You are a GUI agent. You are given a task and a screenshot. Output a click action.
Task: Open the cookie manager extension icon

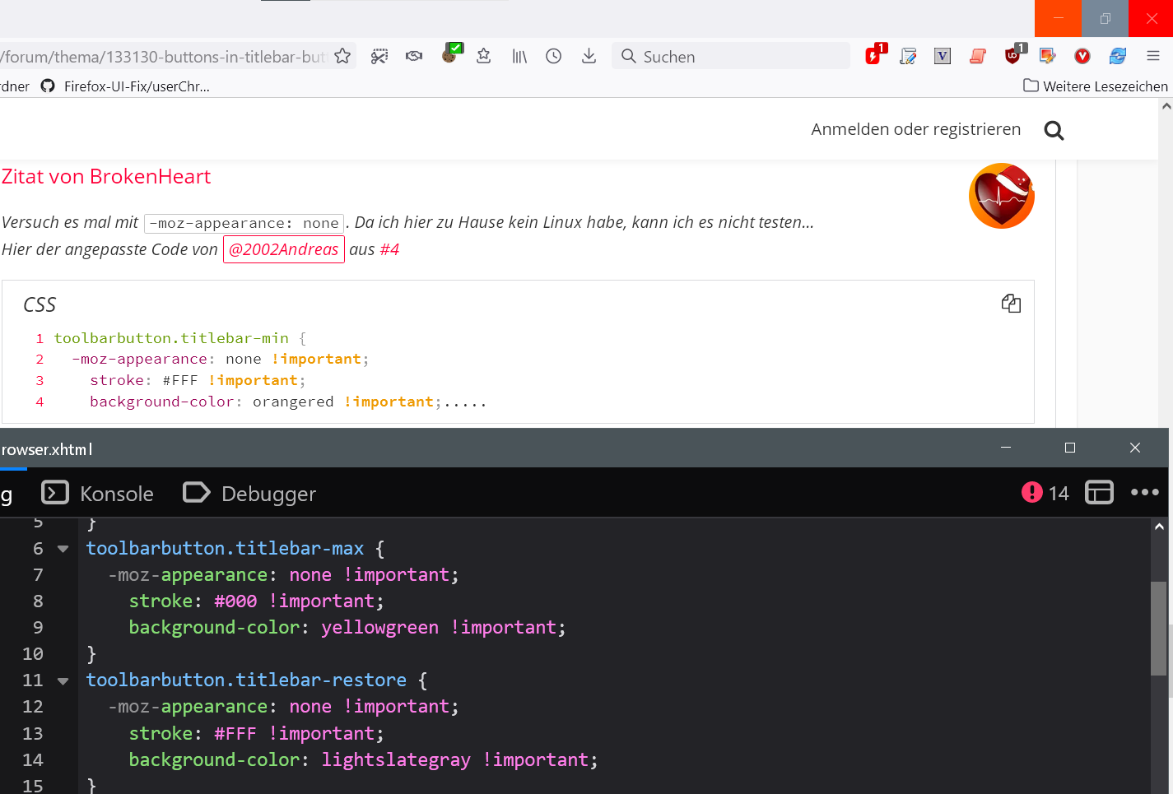pos(449,55)
